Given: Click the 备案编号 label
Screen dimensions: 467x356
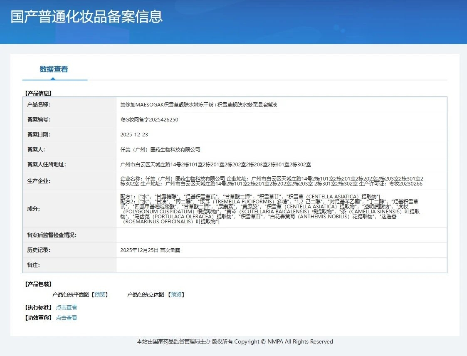Looking at the screenshot, I should click(x=39, y=119).
